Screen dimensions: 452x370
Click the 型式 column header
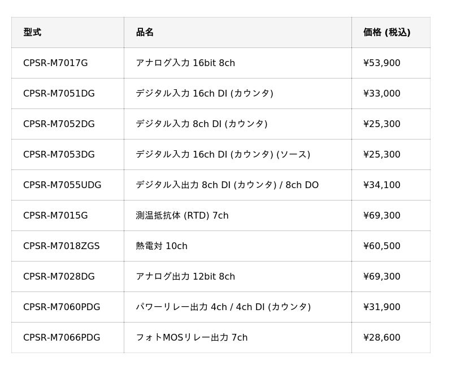tap(32, 32)
